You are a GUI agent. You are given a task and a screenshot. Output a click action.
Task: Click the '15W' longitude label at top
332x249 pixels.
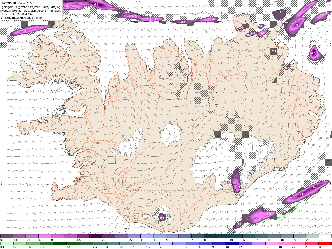[x=275, y=1]
